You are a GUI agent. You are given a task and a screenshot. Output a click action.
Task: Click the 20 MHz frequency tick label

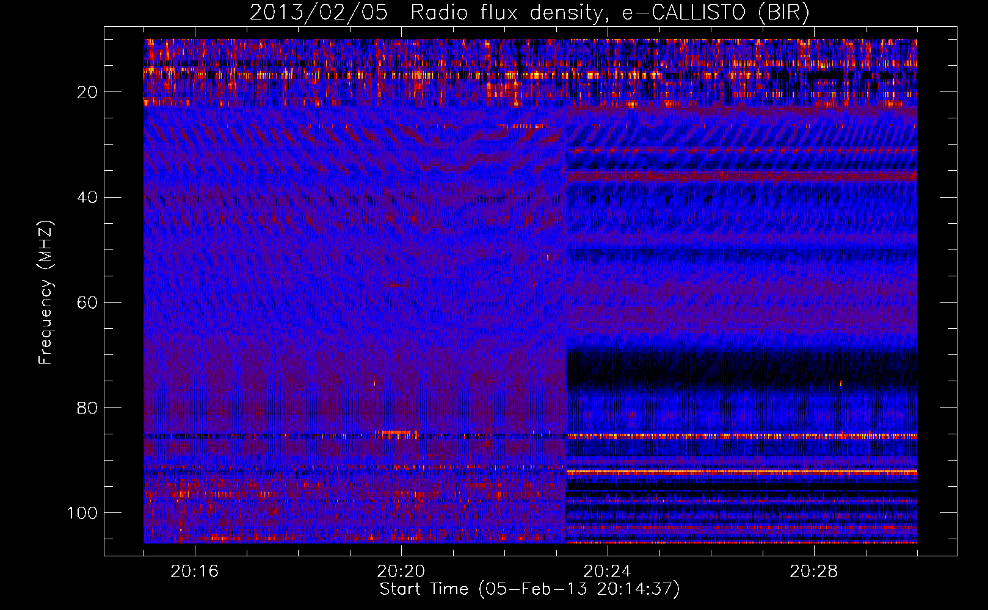click(88, 92)
